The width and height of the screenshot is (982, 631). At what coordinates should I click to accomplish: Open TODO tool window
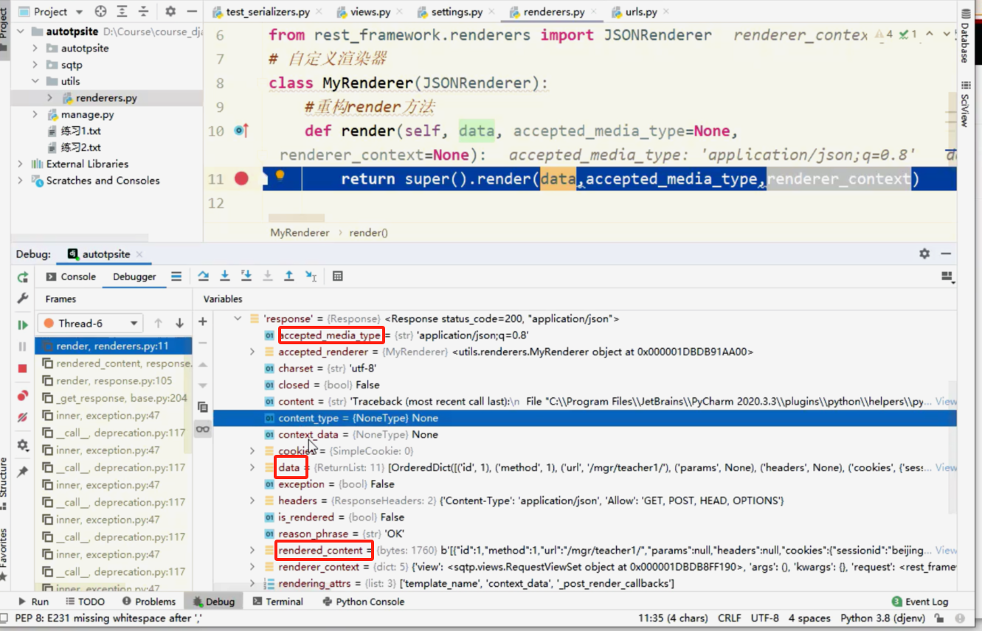84,602
